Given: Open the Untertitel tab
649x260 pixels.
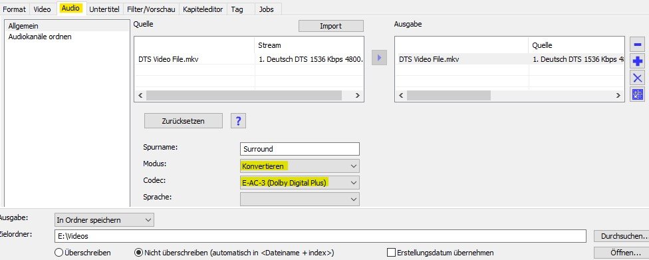Looking at the screenshot, I should tap(105, 9).
